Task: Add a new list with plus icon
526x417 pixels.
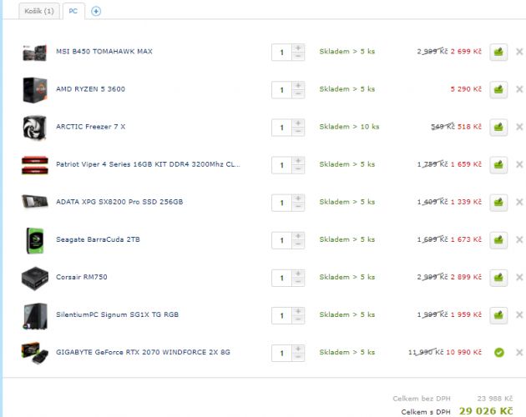Action: 96,12
